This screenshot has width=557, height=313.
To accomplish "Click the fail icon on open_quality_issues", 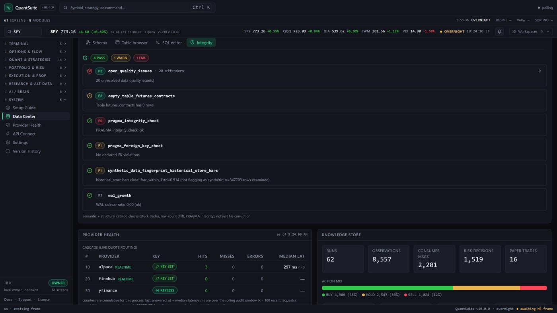I will click(90, 71).
